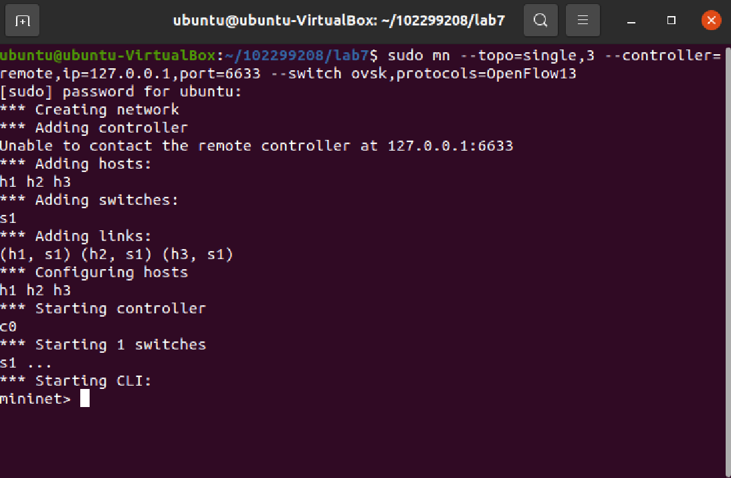Image resolution: width=731 pixels, height=478 pixels.
Task: Click the "Unable to contact the remote controller" line
Action: [256, 146]
